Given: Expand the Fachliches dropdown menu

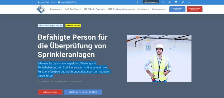Looking at the screenshot, I should (143, 9).
